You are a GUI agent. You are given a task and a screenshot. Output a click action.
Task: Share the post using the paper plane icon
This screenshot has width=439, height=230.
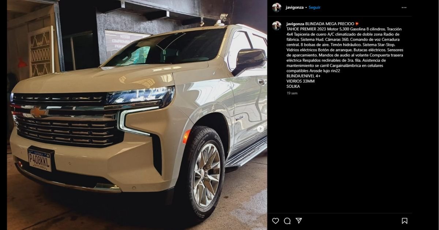point(299,221)
